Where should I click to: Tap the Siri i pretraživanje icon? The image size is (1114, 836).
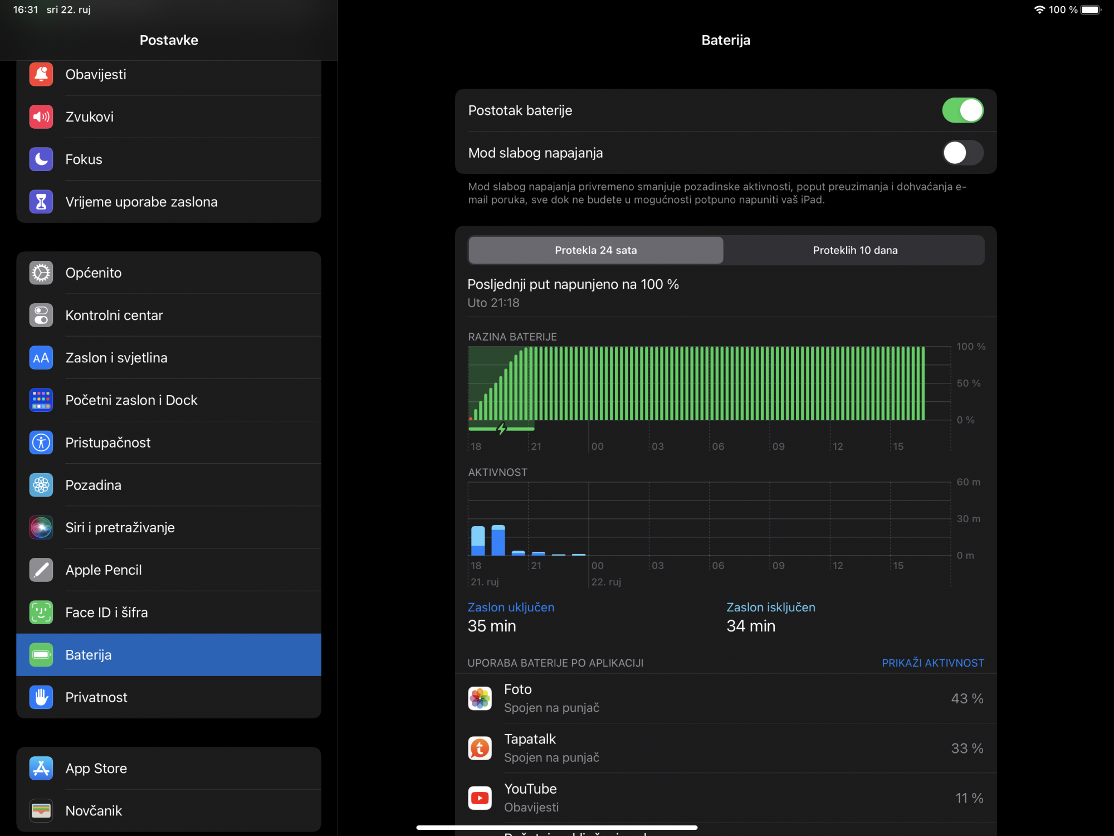coord(41,527)
